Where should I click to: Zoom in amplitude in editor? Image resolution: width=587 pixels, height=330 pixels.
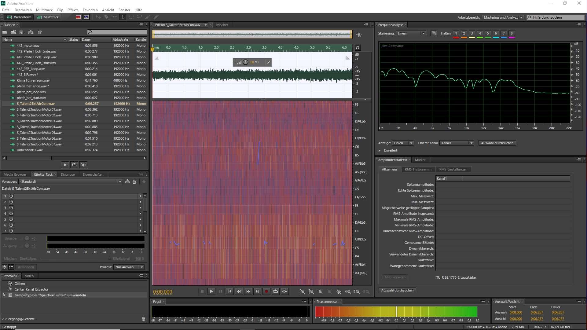point(302,291)
